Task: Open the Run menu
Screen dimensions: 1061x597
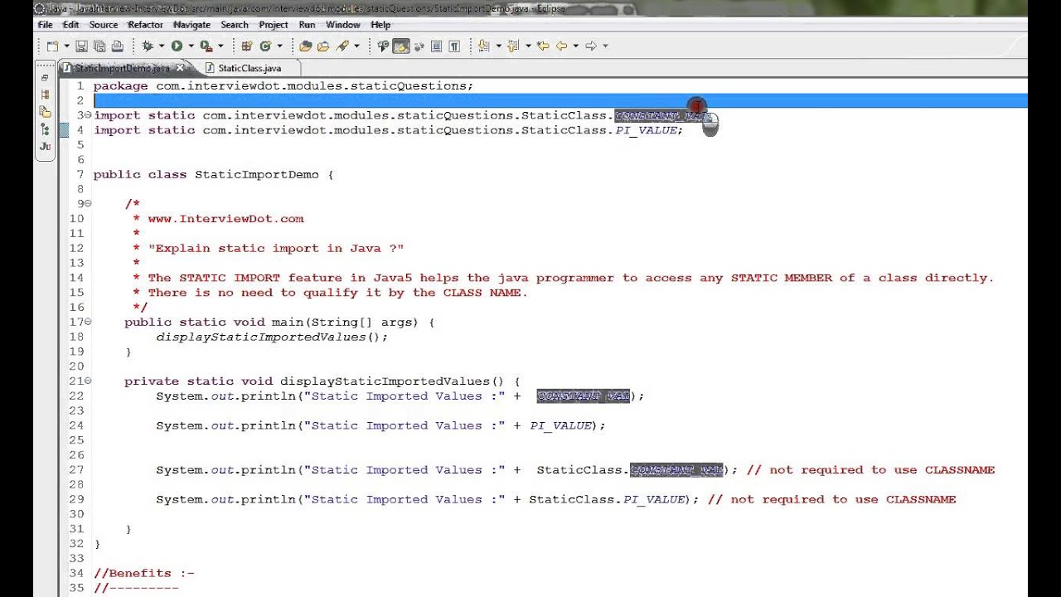Action: point(307,25)
